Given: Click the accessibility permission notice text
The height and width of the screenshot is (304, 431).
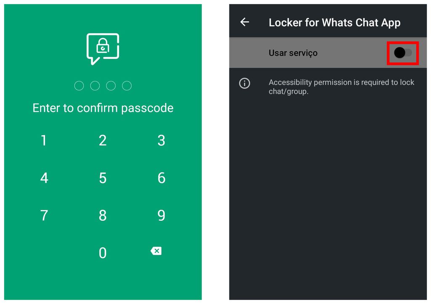Looking at the screenshot, I should (x=341, y=86).
